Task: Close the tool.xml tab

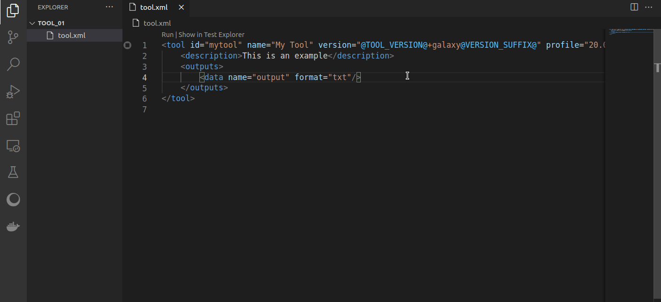Action: click(182, 7)
